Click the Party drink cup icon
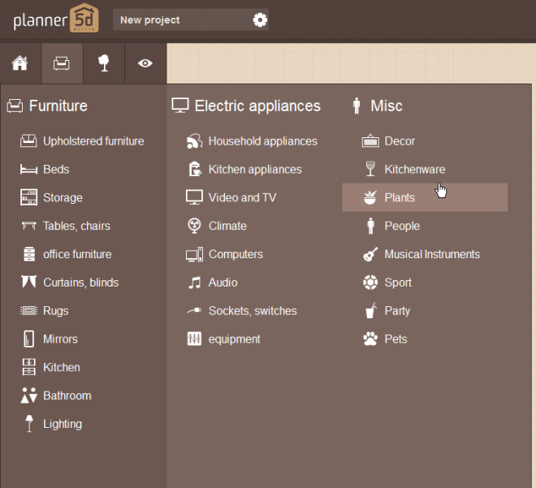This screenshot has width=536, height=488. [x=371, y=310]
